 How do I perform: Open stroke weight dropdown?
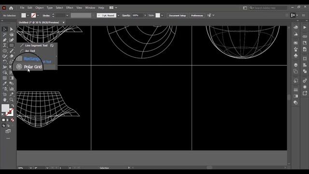pos(67,15)
